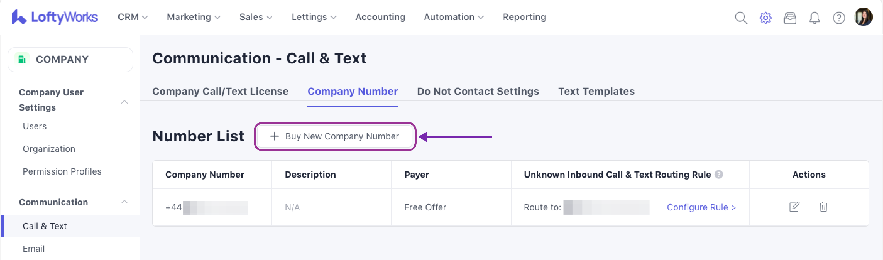The image size is (883, 260).
Task: Open the inbox tray icon
Action: (x=790, y=18)
